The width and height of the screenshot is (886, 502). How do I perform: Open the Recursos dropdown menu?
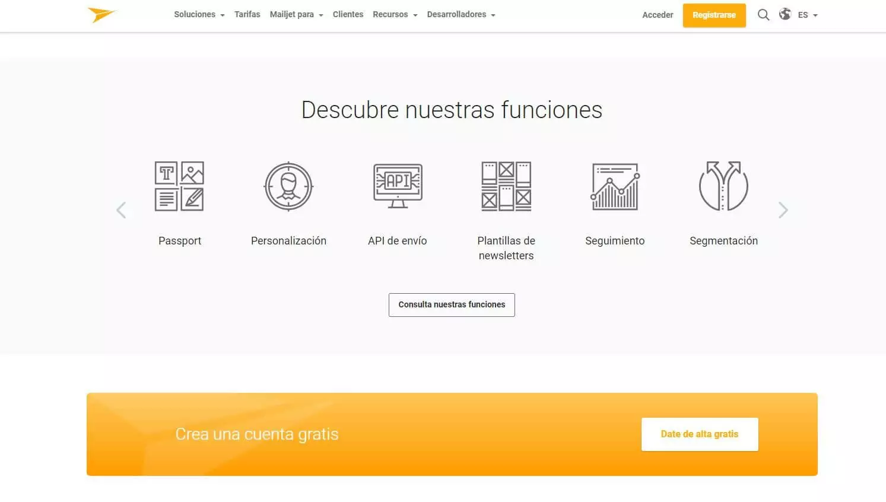(x=395, y=15)
